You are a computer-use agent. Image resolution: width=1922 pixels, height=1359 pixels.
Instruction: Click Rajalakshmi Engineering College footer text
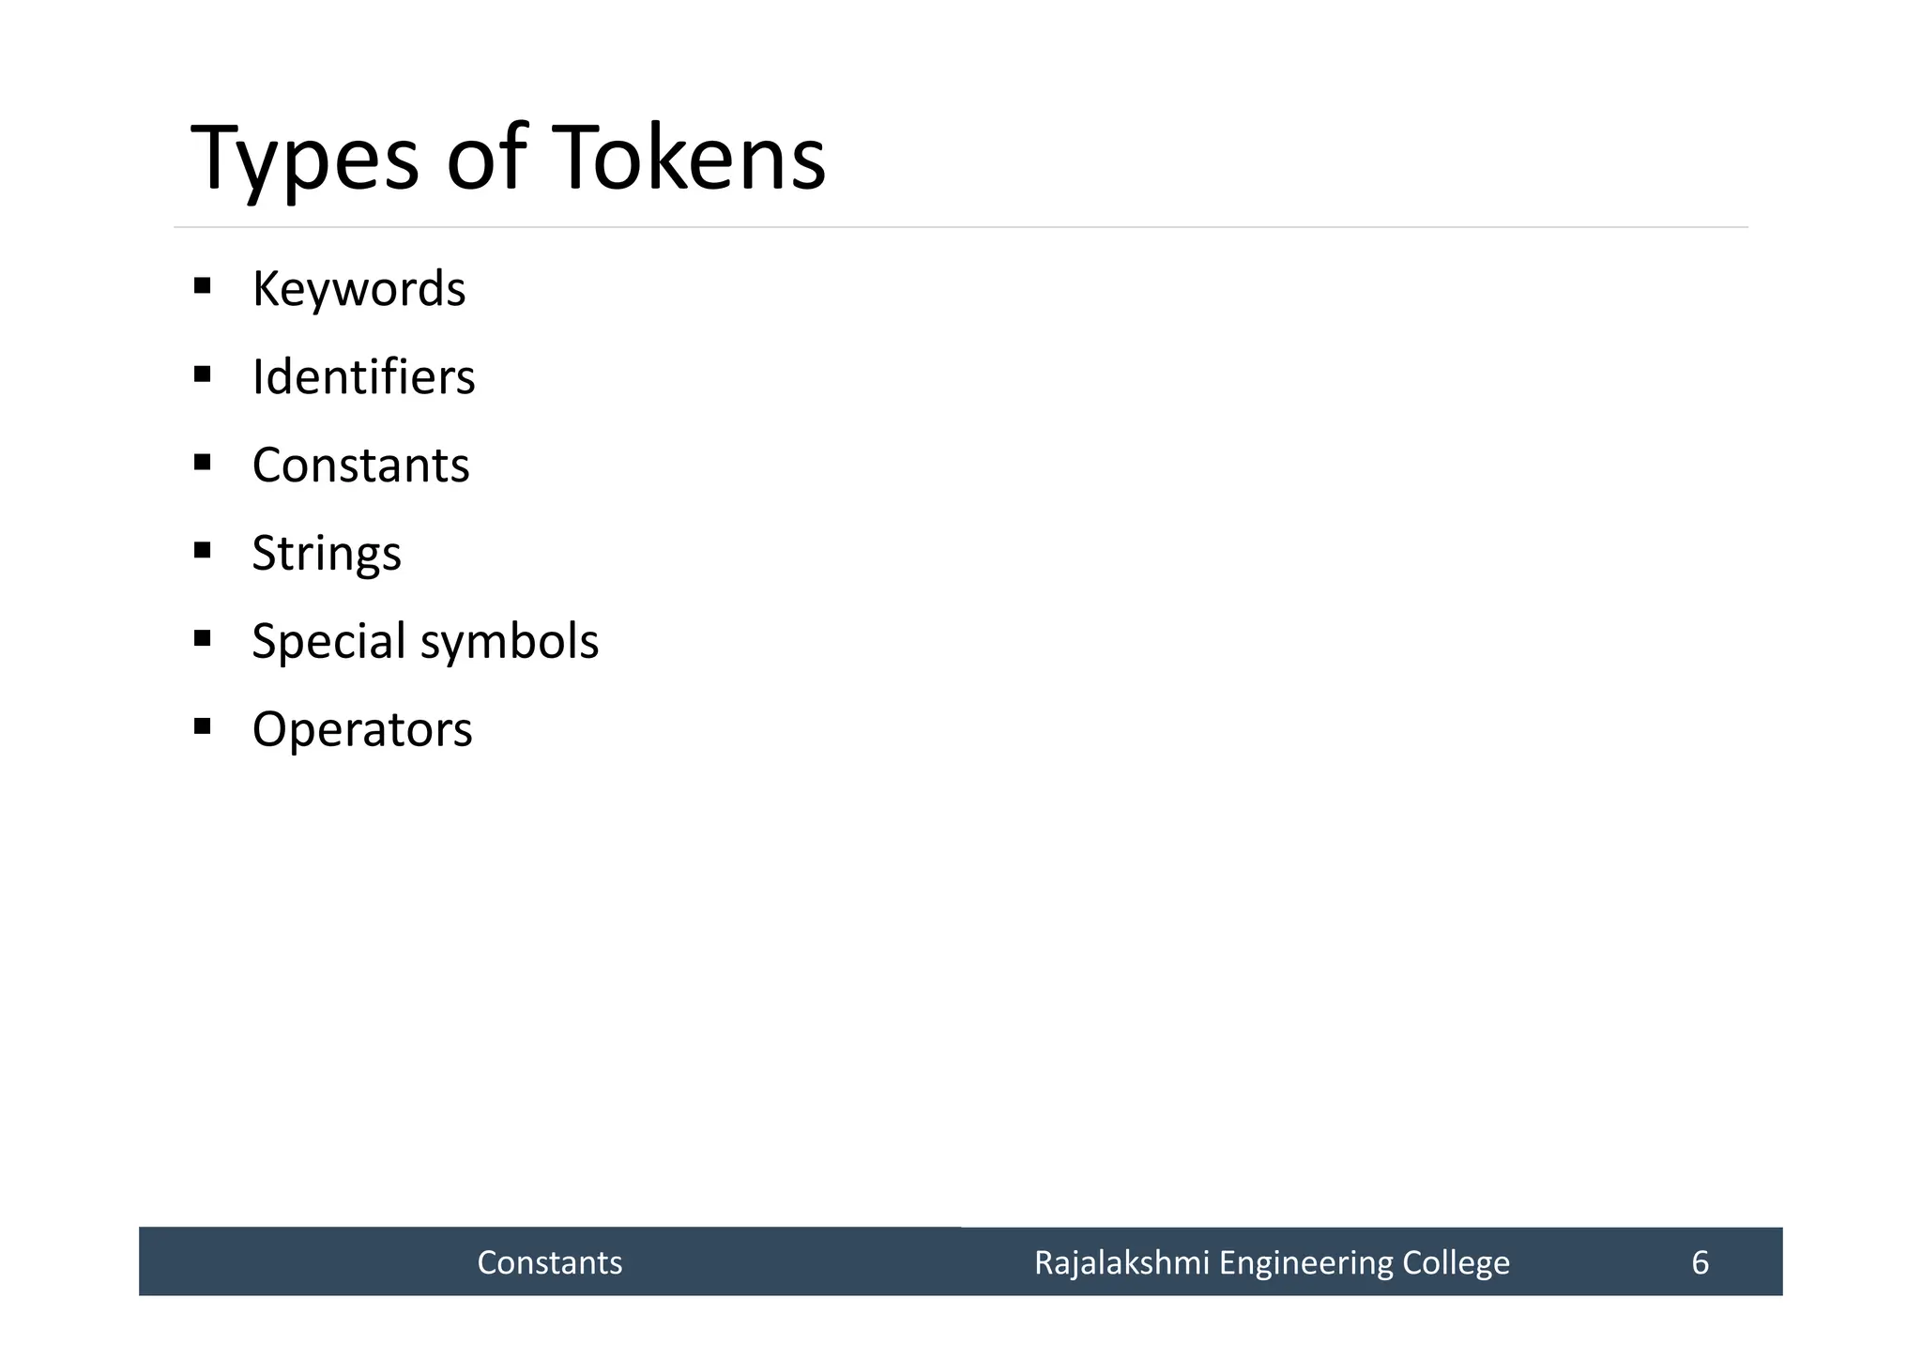(x=1272, y=1262)
